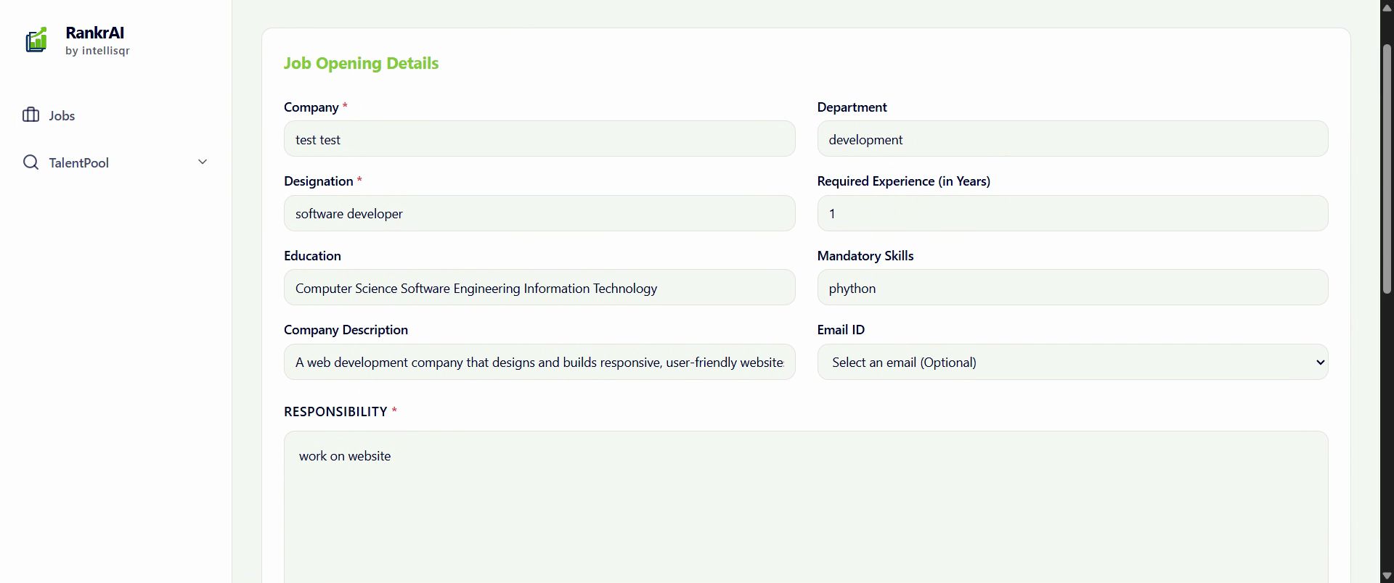Screen dimensions: 1394x583
Task: Click the Company input field
Action: (x=539, y=139)
